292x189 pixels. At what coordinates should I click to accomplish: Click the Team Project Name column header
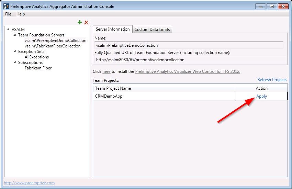click(165, 88)
